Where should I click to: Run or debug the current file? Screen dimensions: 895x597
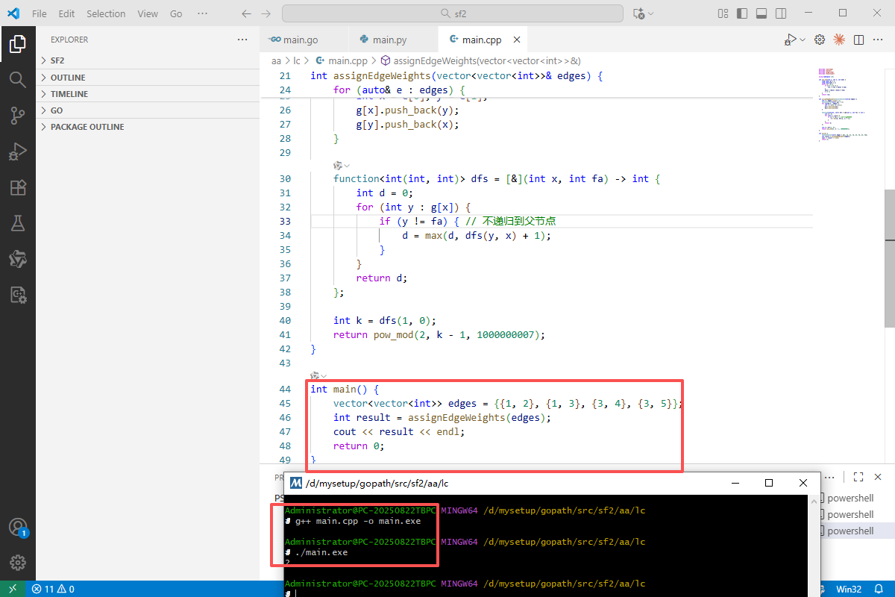click(x=789, y=40)
